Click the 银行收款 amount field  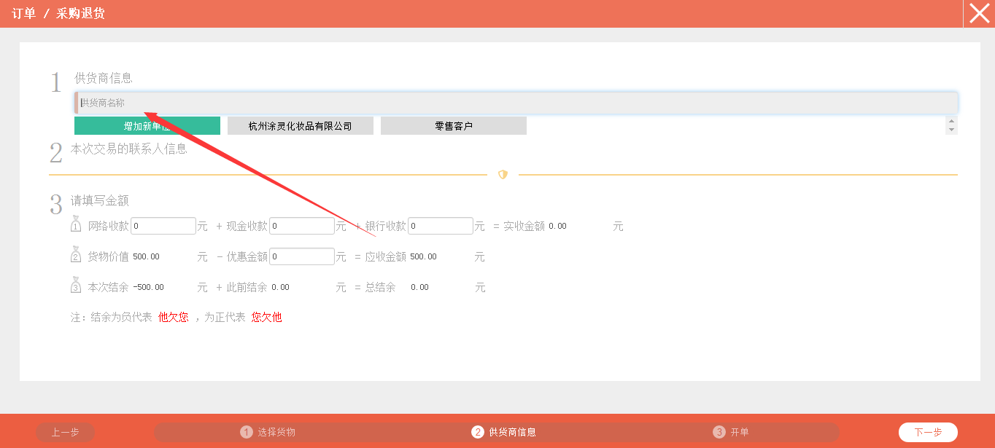click(x=441, y=226)
